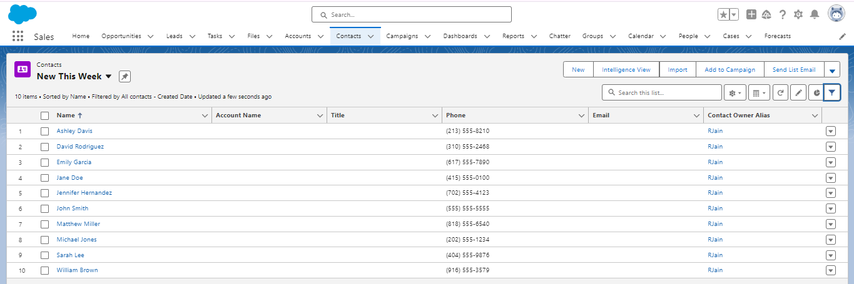Image resolution: width=854 pixels, height=284 pixels.
Task: Open the Setup gear menu
Action: tap(798, 14)
